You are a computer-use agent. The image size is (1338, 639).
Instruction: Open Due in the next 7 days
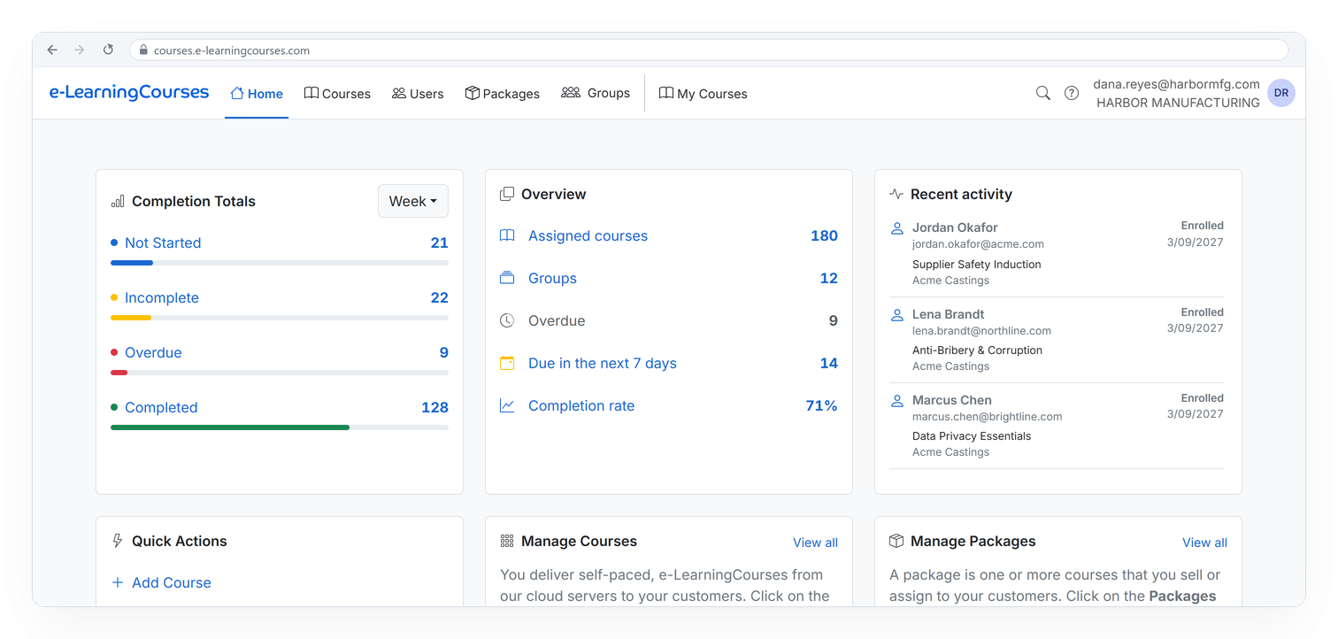click(x=603, y=363)
